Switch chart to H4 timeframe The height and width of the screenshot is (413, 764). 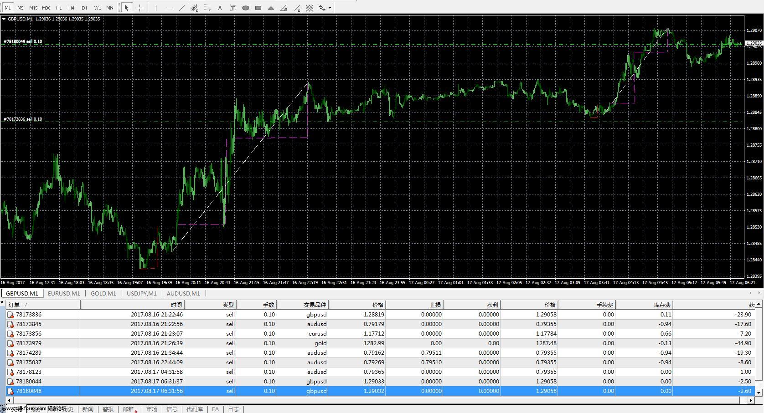point(72,8)
